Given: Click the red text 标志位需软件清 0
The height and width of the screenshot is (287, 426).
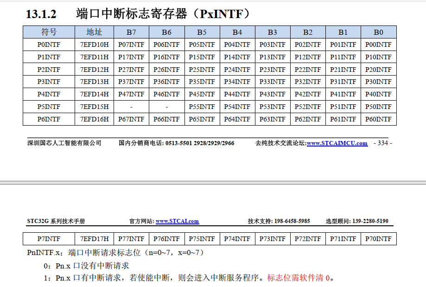Looking at the screenshot, I should click(x=299, y=278).
